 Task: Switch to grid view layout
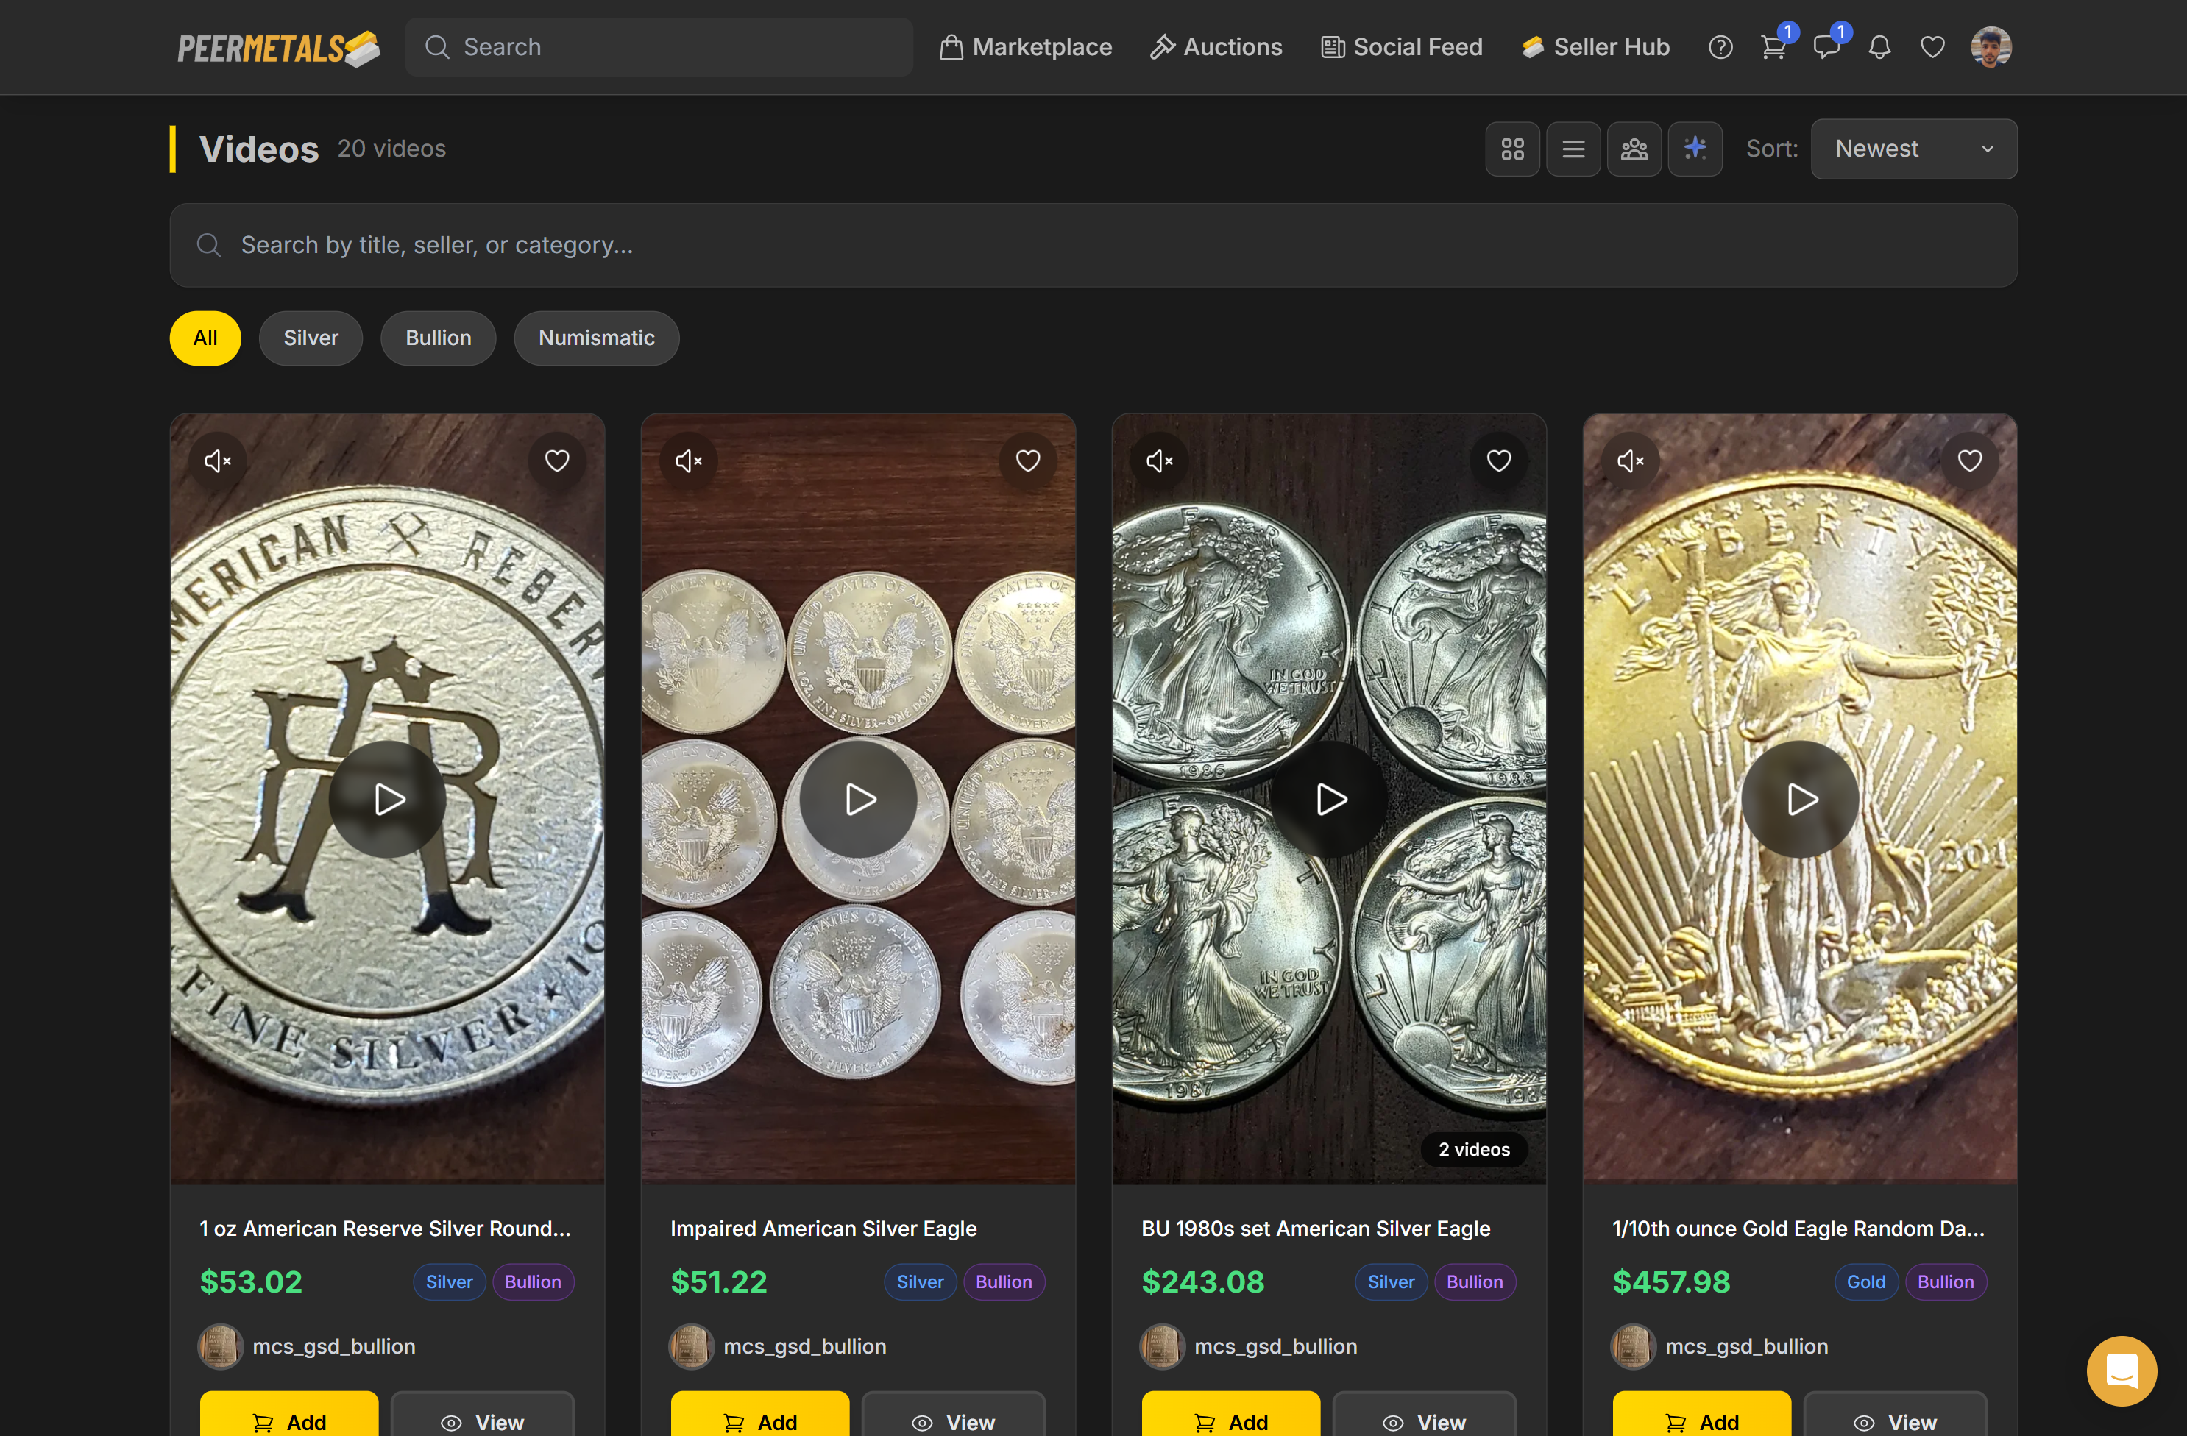(1512, 149)
